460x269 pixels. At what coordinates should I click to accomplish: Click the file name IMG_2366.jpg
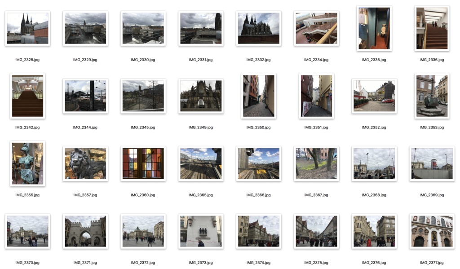pos(259,195)
